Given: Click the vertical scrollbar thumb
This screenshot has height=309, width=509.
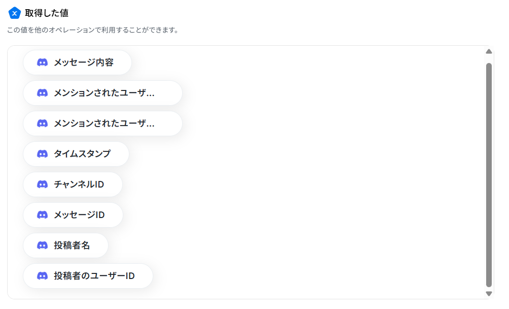Looking at the screenshot, I should tap(489, 175).
